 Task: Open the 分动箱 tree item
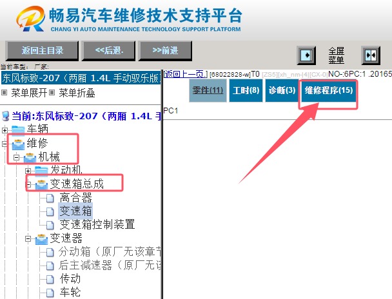(x=110, y=252)
